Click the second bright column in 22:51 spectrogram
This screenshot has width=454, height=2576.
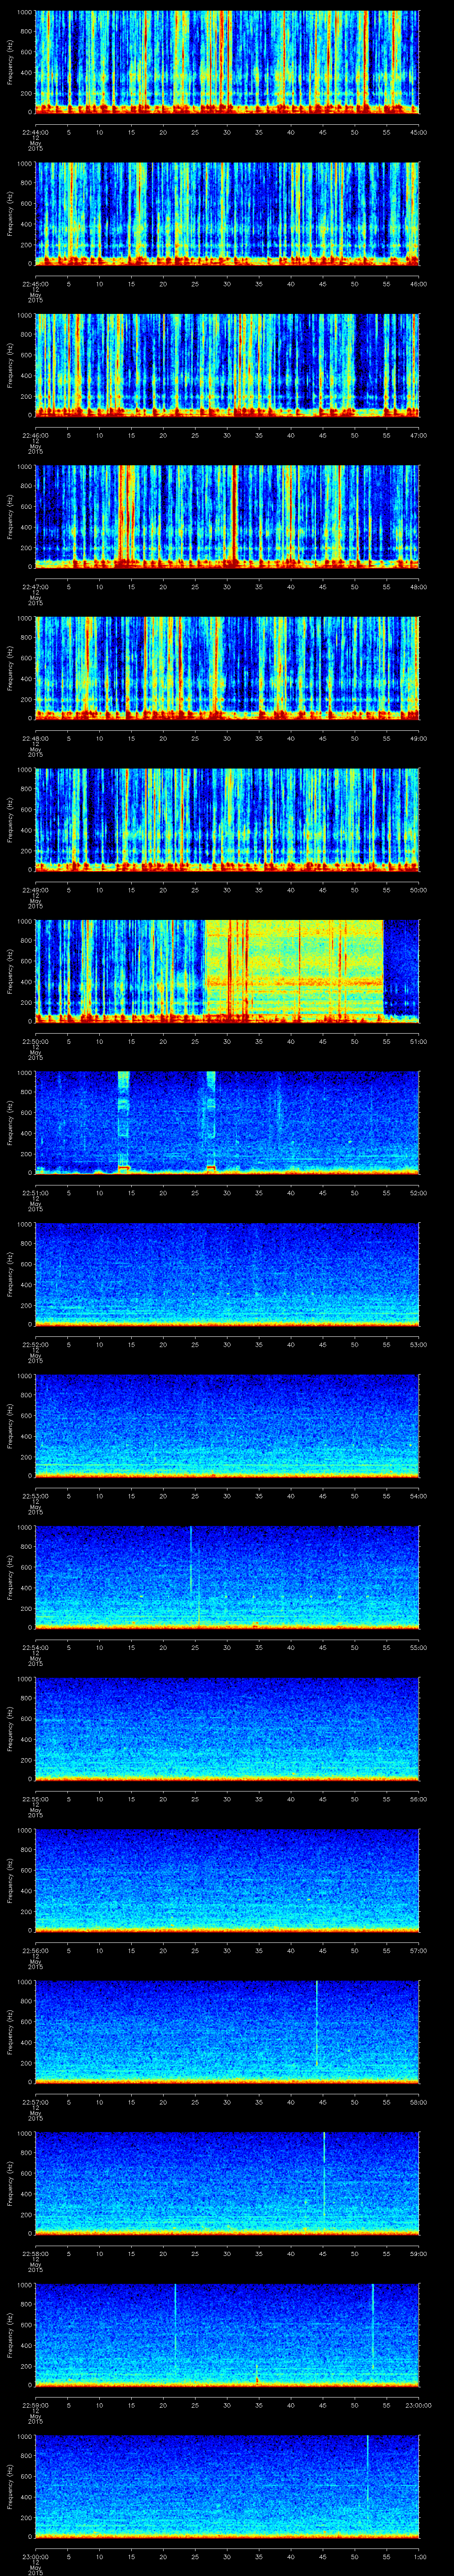(211, 1120)
